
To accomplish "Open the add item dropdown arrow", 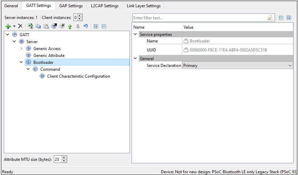I will [x=14, y=26].
